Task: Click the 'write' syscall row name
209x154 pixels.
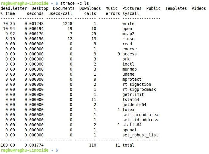Action: (x=128, y=24)
